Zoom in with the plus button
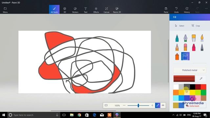Viewport: 210px width, 118px height. pyautogui.click(x=152, y=106)
